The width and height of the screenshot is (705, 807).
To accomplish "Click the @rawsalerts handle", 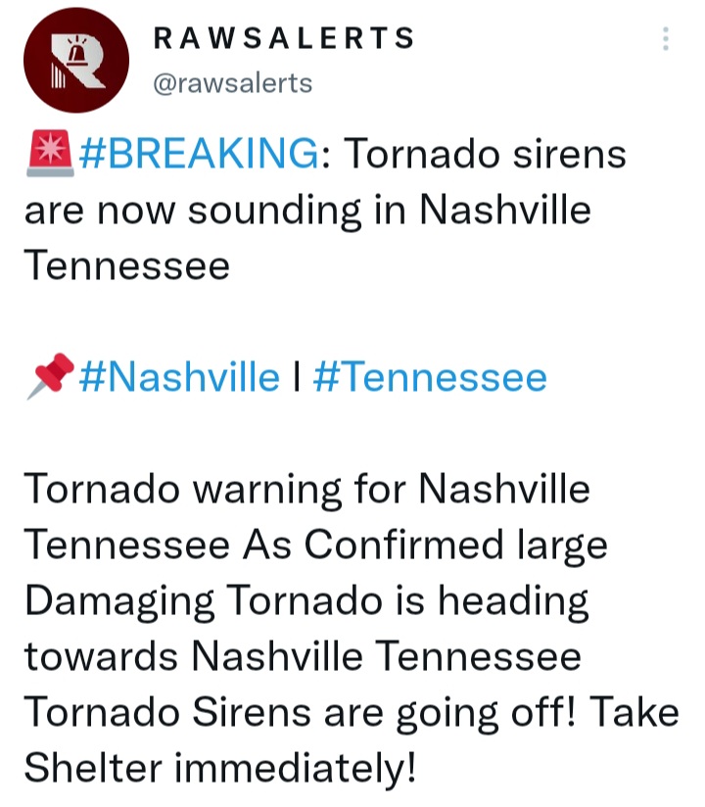I will [x=233, y=83].
